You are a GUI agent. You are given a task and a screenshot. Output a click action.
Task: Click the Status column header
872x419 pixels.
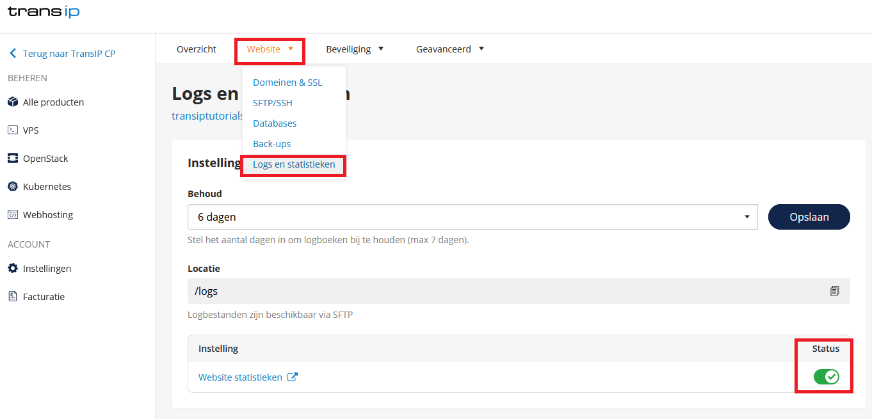(x=826, y=349)
